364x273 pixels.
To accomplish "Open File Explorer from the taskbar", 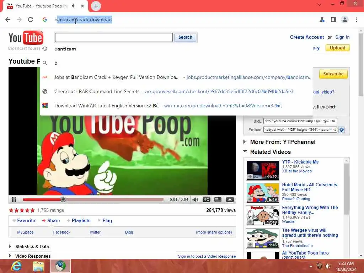I will pos(38,266).
